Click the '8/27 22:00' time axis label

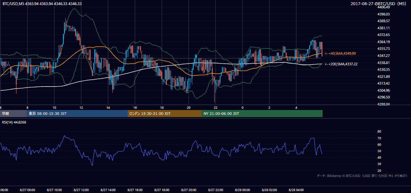pyautogui.click(x=215, y=190)
